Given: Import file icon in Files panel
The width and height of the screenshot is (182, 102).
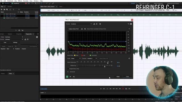Looking at the screenshot, I should pyautogui.click(x=5, y=9).
